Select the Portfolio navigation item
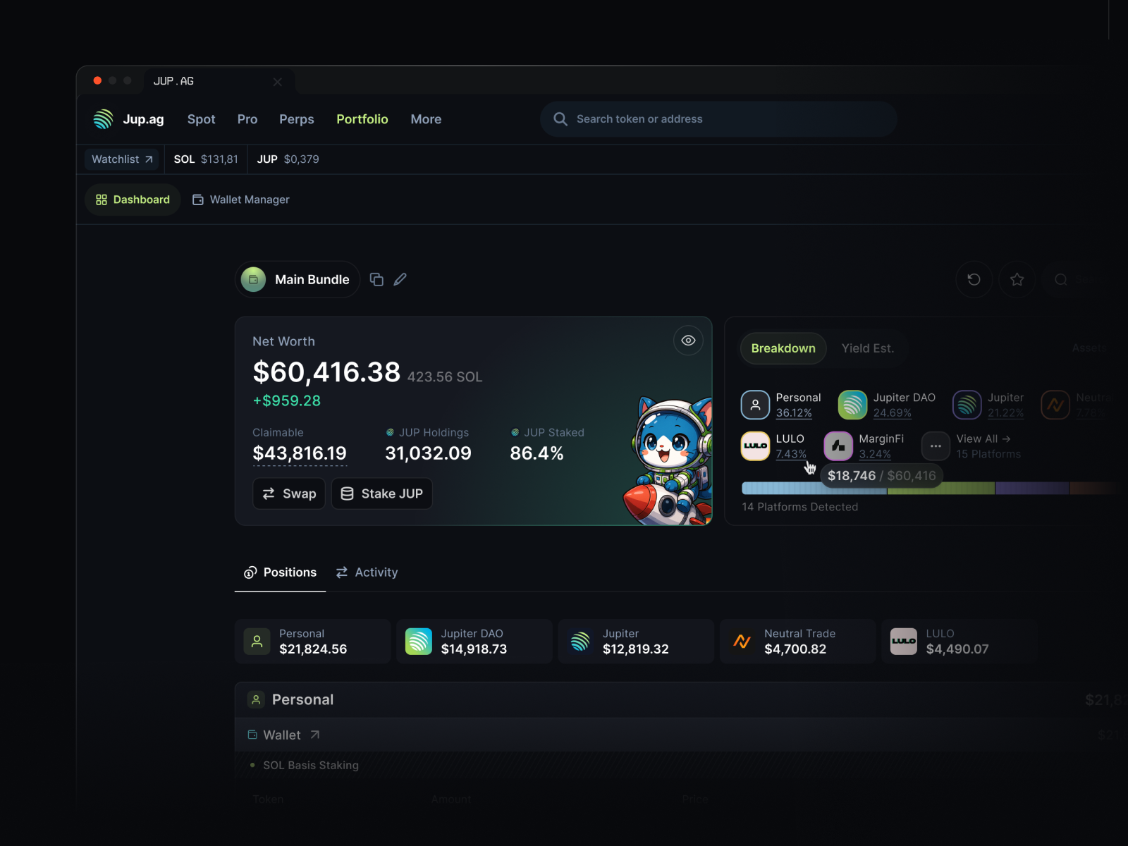Viewport: 1128px width, 846px height. pos(362,119)
